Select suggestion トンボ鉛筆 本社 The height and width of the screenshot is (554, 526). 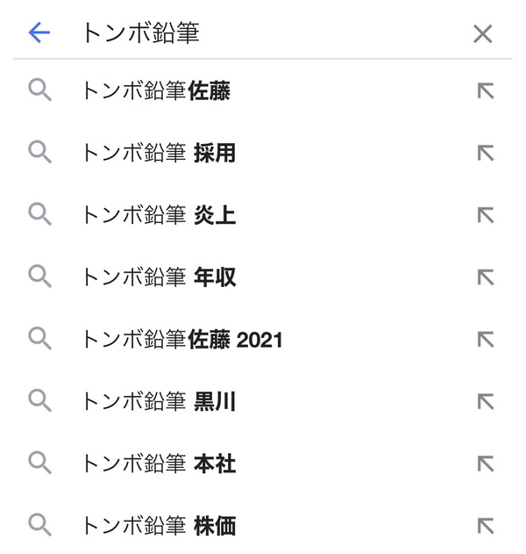pyautogui.click(x=263, y=464)
